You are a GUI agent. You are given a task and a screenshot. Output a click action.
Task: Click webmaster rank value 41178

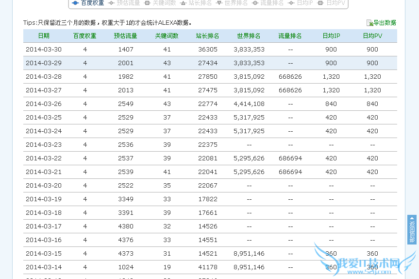tap(208, 267)
